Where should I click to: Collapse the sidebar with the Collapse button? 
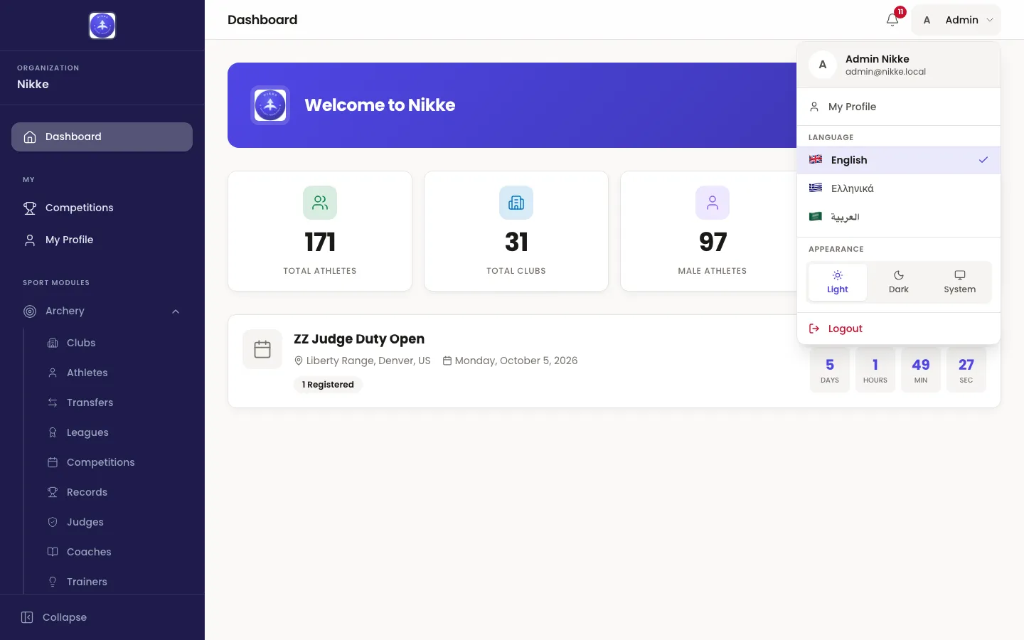coord(102,617)
